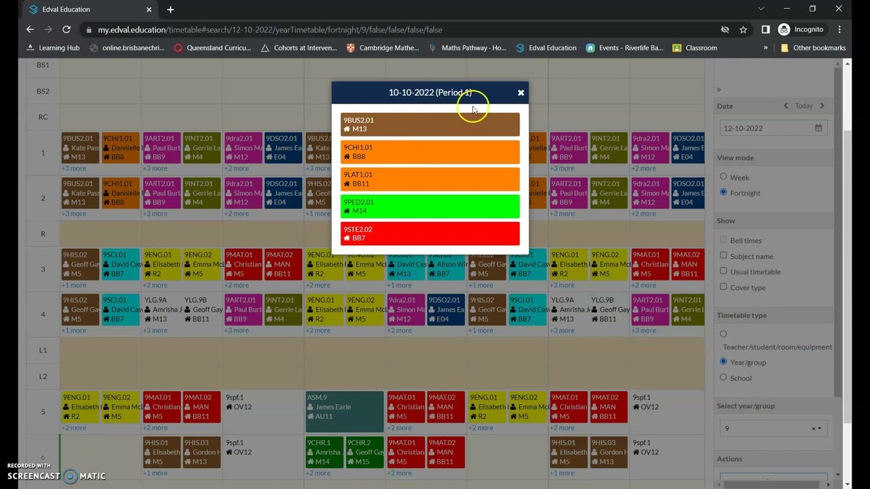Bookmark this page with star icon
Screen dimensions: 870x489
coord(744,30)
